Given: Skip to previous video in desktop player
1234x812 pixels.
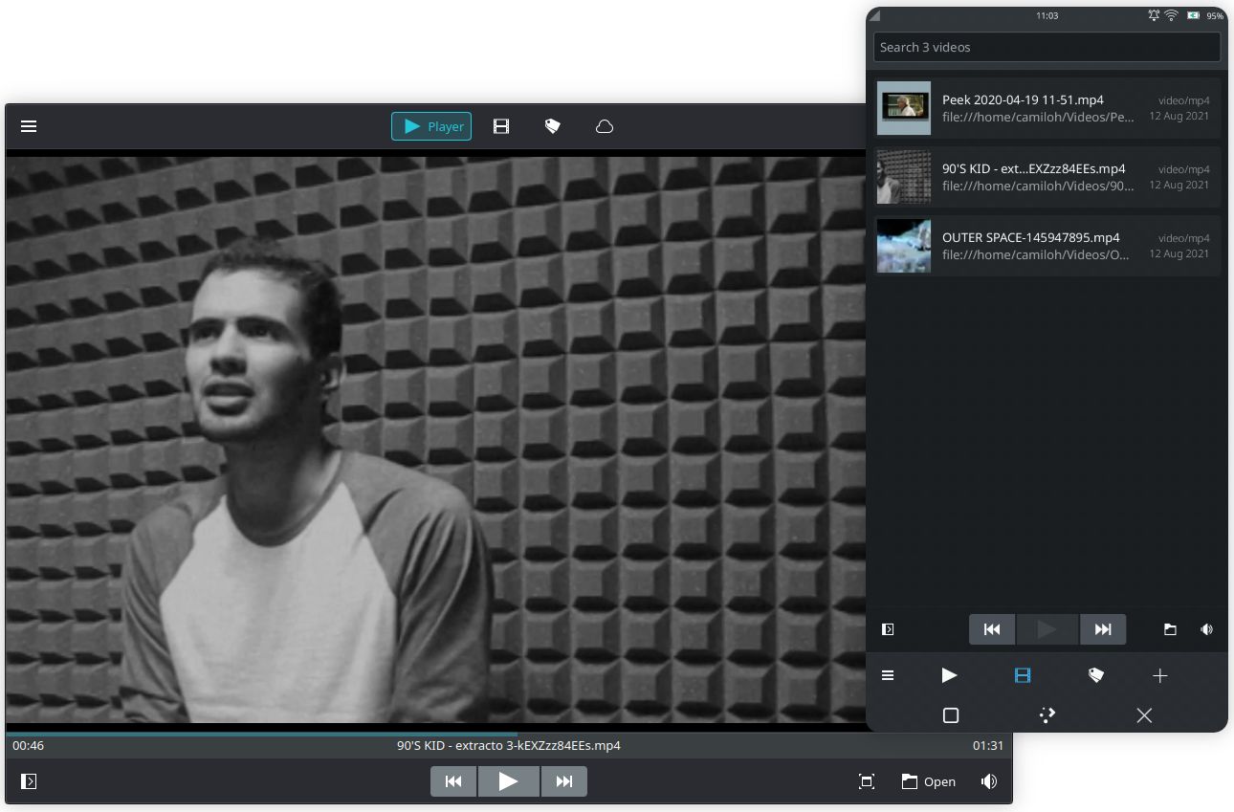Looking at the screenshot, I should [453, 781].
